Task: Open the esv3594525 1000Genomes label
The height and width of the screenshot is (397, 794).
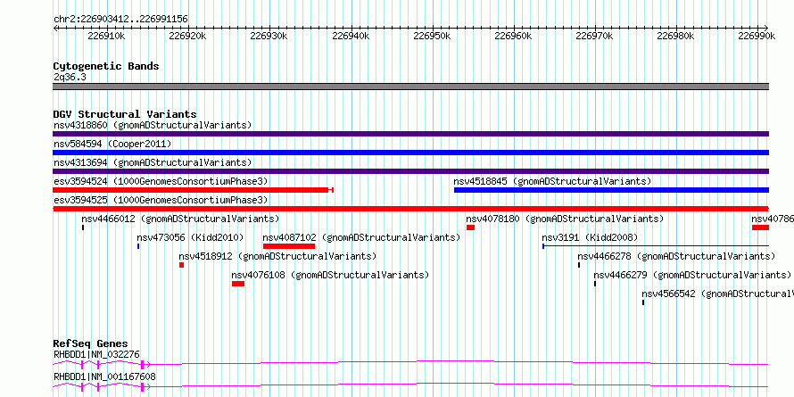Action: click(x=161, y=200)
